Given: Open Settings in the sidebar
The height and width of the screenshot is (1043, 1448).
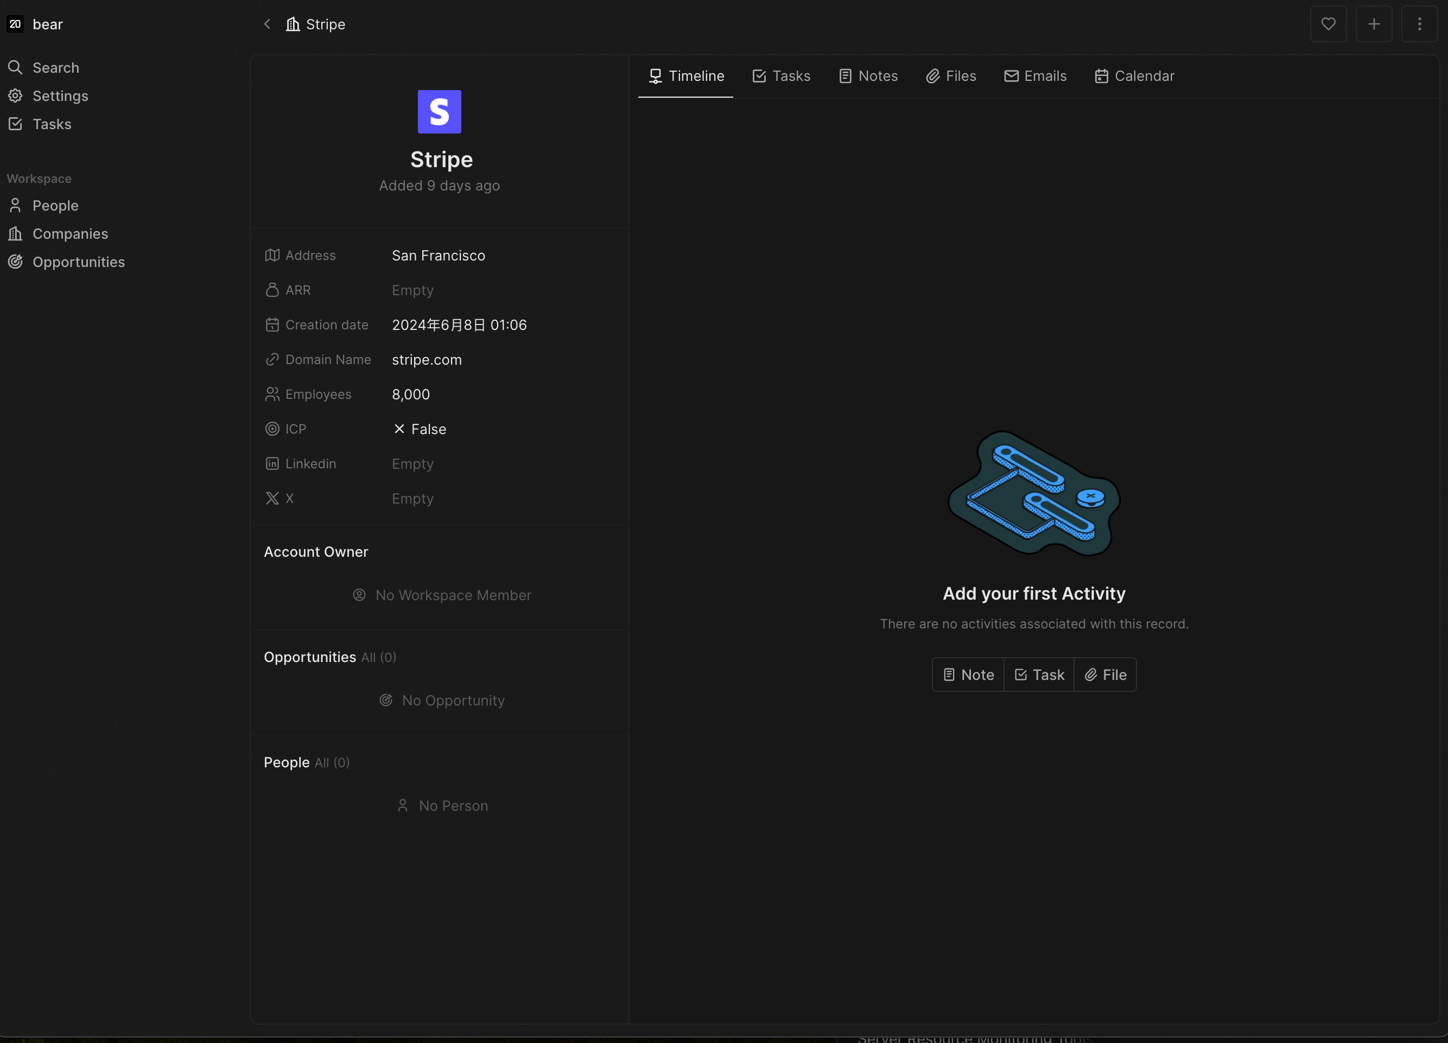Looking at the screenshot, I should [x=60, y=96].
